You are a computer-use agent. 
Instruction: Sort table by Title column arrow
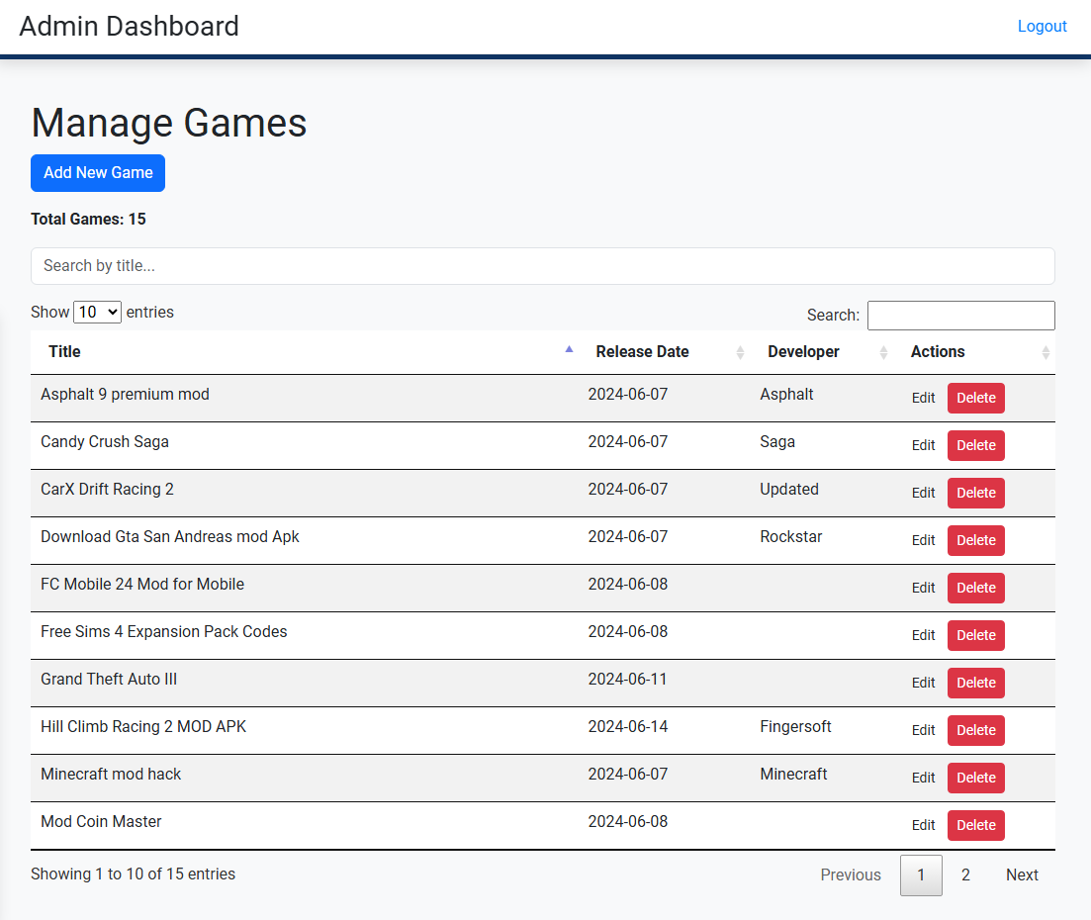(x=569, y=350)
